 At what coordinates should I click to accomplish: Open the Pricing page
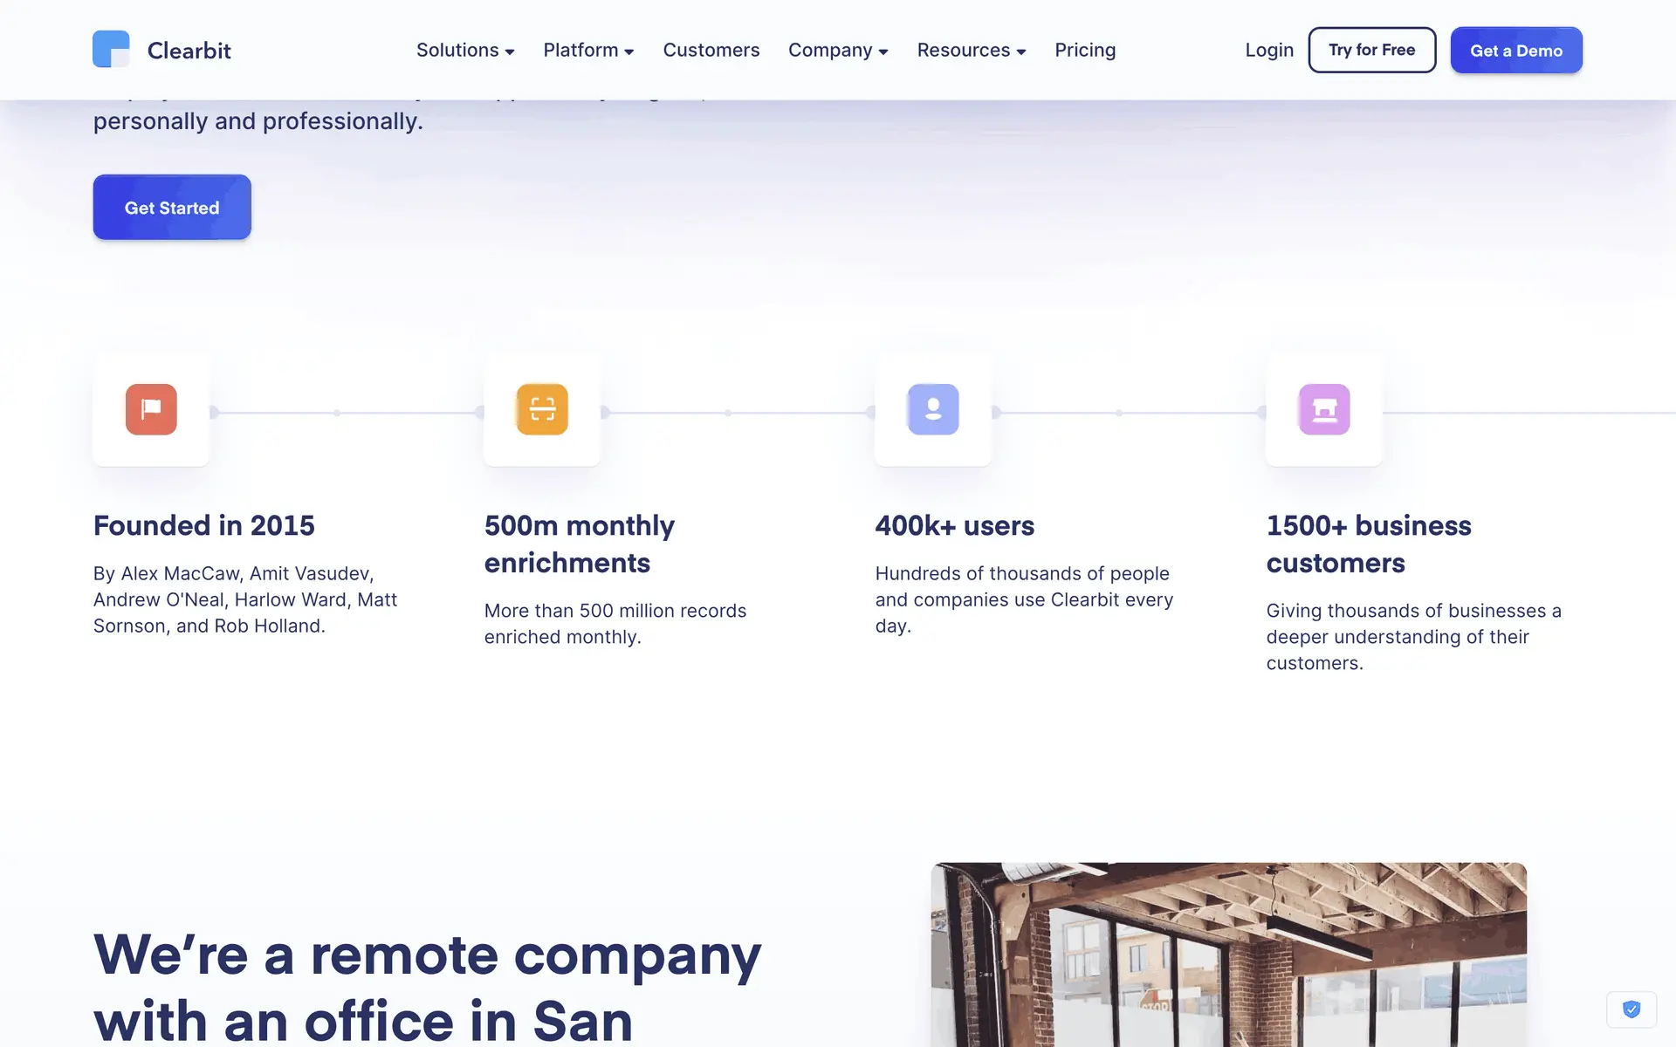(x=1084, y=51)
